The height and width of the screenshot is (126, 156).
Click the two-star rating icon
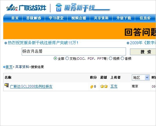click(104, 86)
